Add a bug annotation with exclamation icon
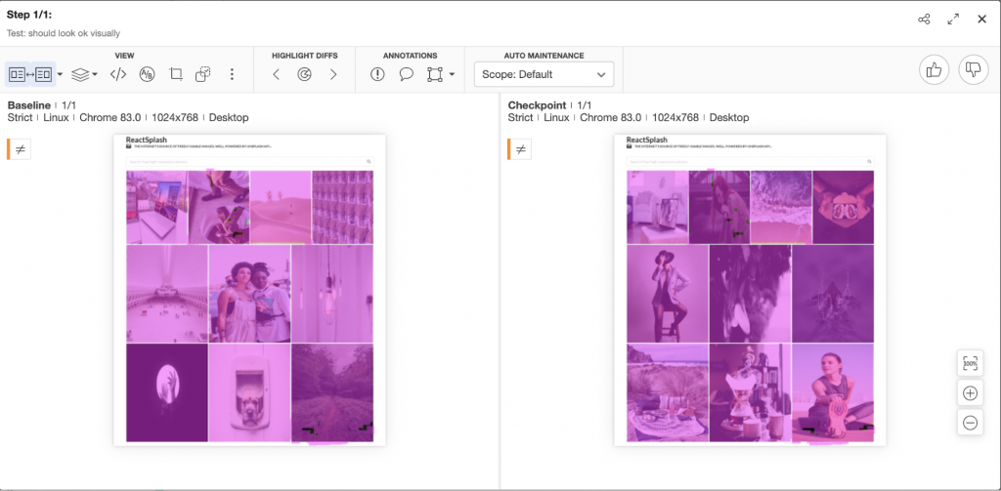Viewport: 1001px width, 491px height. 378,74
